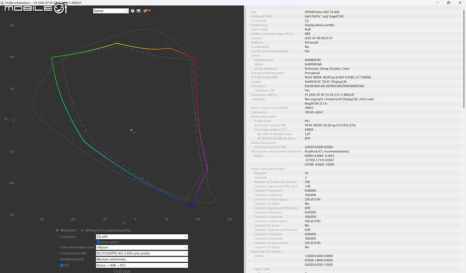Open the Comparison profile dropdown
This screenshot has height=273, width=466.
pyautogui.click(x=142, y=253)
